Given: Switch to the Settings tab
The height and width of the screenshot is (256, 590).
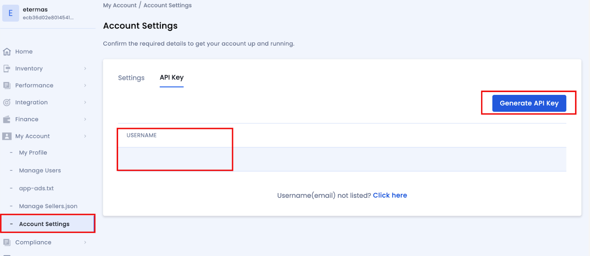Looking at the screenshot, I should (x=131, y=78).
